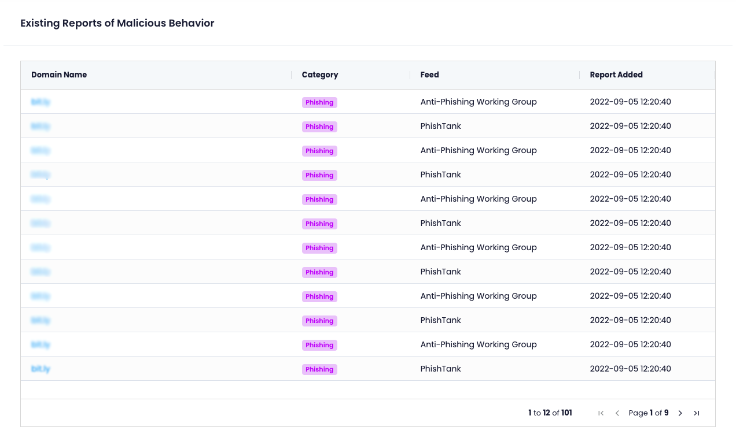
Task: Click resize handle between Feed and Report Added
Action: point(579,75)
